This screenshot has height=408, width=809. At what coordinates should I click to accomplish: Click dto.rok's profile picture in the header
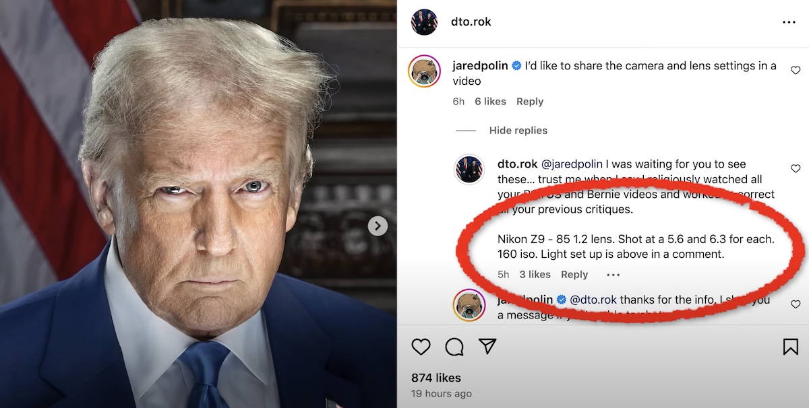(x=423, y=21)
